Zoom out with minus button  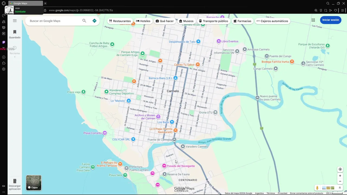pos(340,181)
